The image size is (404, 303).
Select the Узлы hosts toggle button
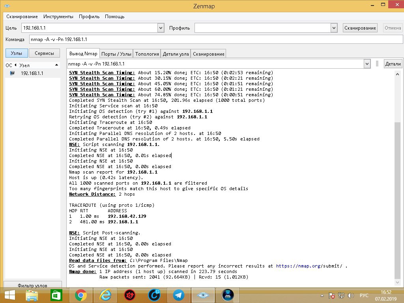(17, 53)
